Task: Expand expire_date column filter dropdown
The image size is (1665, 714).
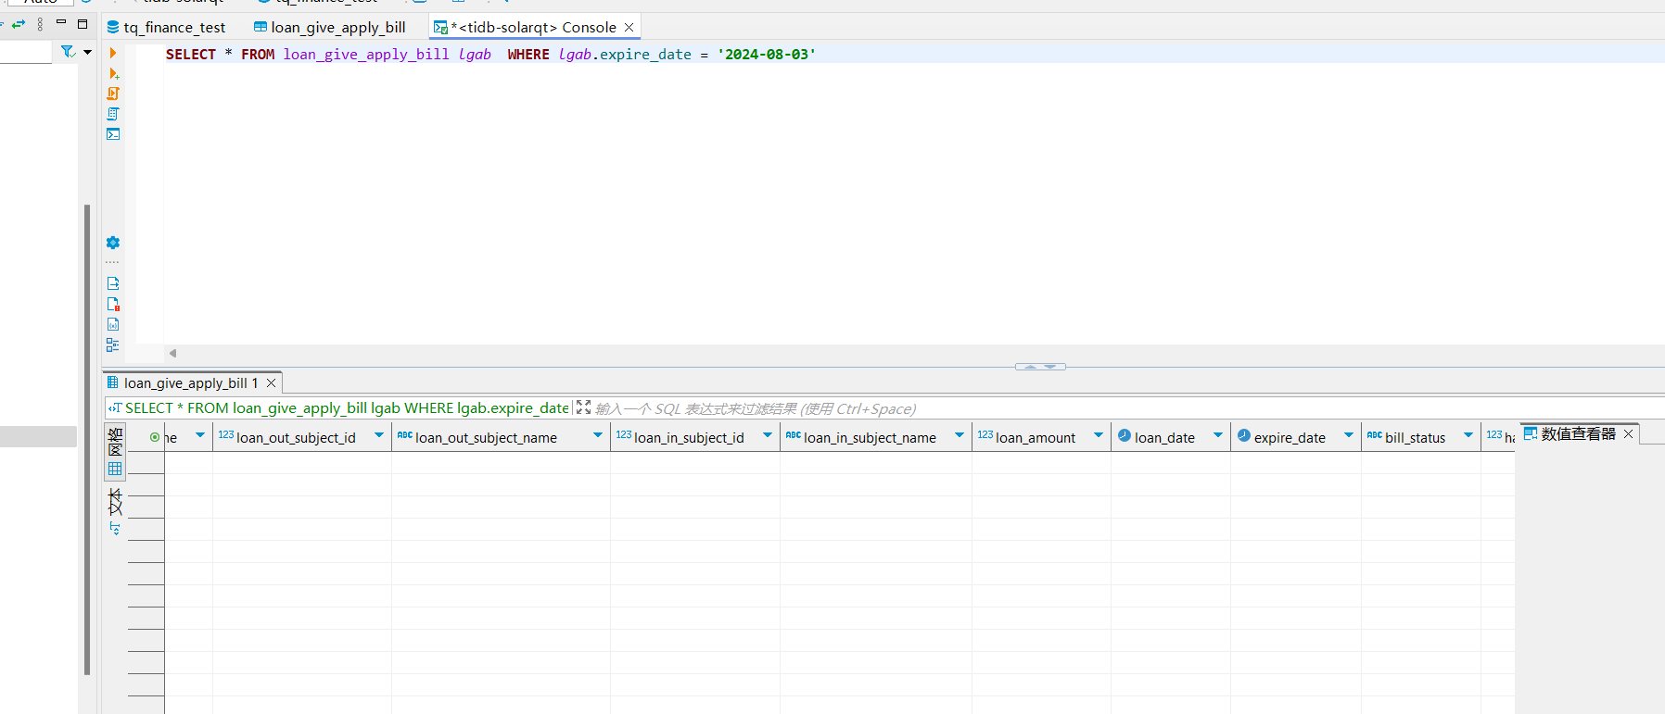Action: pyautogui.click(x=1349, y=435)
